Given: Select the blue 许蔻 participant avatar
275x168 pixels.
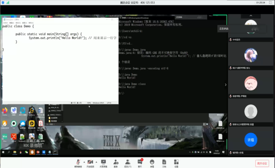Looking at the screenshot, I should click(x=251, y=140).
